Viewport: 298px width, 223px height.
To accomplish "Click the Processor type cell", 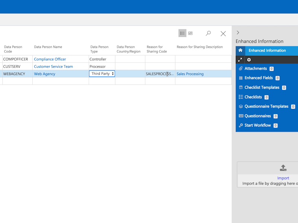I will [102, 67].
